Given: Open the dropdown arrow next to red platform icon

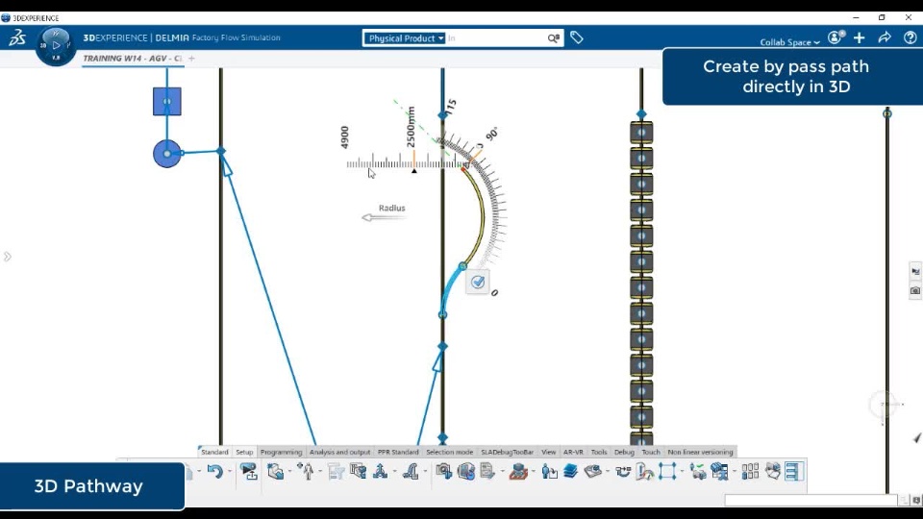Looking at the screenshot, I should coord(534,471).
